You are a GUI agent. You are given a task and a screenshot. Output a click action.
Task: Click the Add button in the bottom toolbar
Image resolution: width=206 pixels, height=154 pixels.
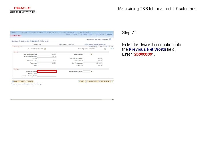[81, 82]
